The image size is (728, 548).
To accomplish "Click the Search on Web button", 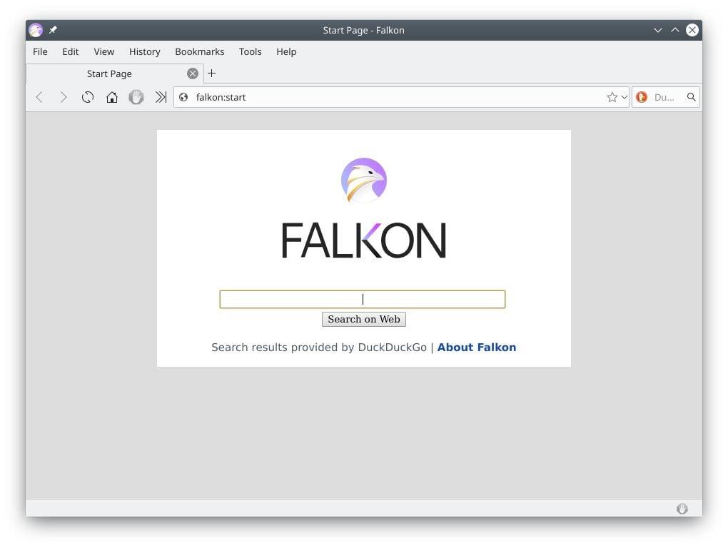I will point(364,319).
